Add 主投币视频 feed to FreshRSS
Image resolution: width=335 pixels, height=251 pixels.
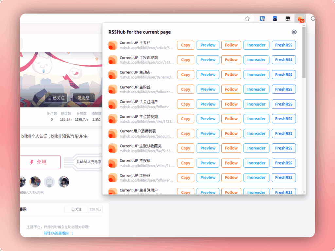tap(284, 60)
